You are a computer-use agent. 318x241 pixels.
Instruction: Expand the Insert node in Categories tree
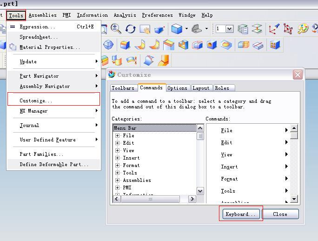[117, 158]
